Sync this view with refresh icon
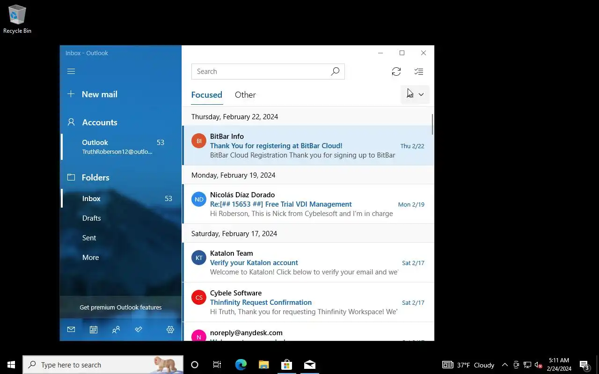Image resolution: width=599 pixels, height=374 pixels. 396,72
